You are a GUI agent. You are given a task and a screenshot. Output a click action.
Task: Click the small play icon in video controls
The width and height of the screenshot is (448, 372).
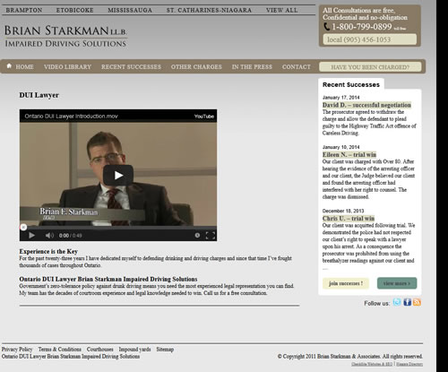[x=31, y=236]
